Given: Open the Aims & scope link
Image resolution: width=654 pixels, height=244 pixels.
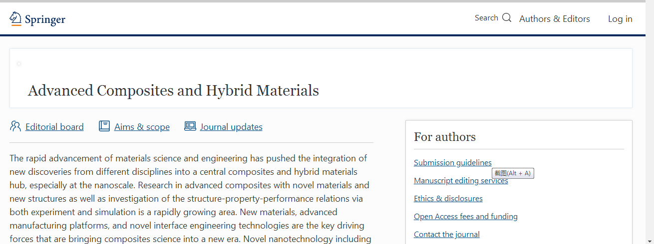Looking at the screenshot, I should [142, 127].
